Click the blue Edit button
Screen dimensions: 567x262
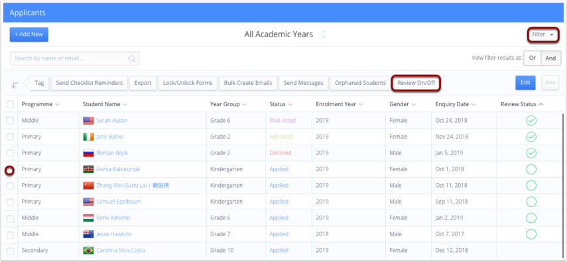(x=525, y=82)
